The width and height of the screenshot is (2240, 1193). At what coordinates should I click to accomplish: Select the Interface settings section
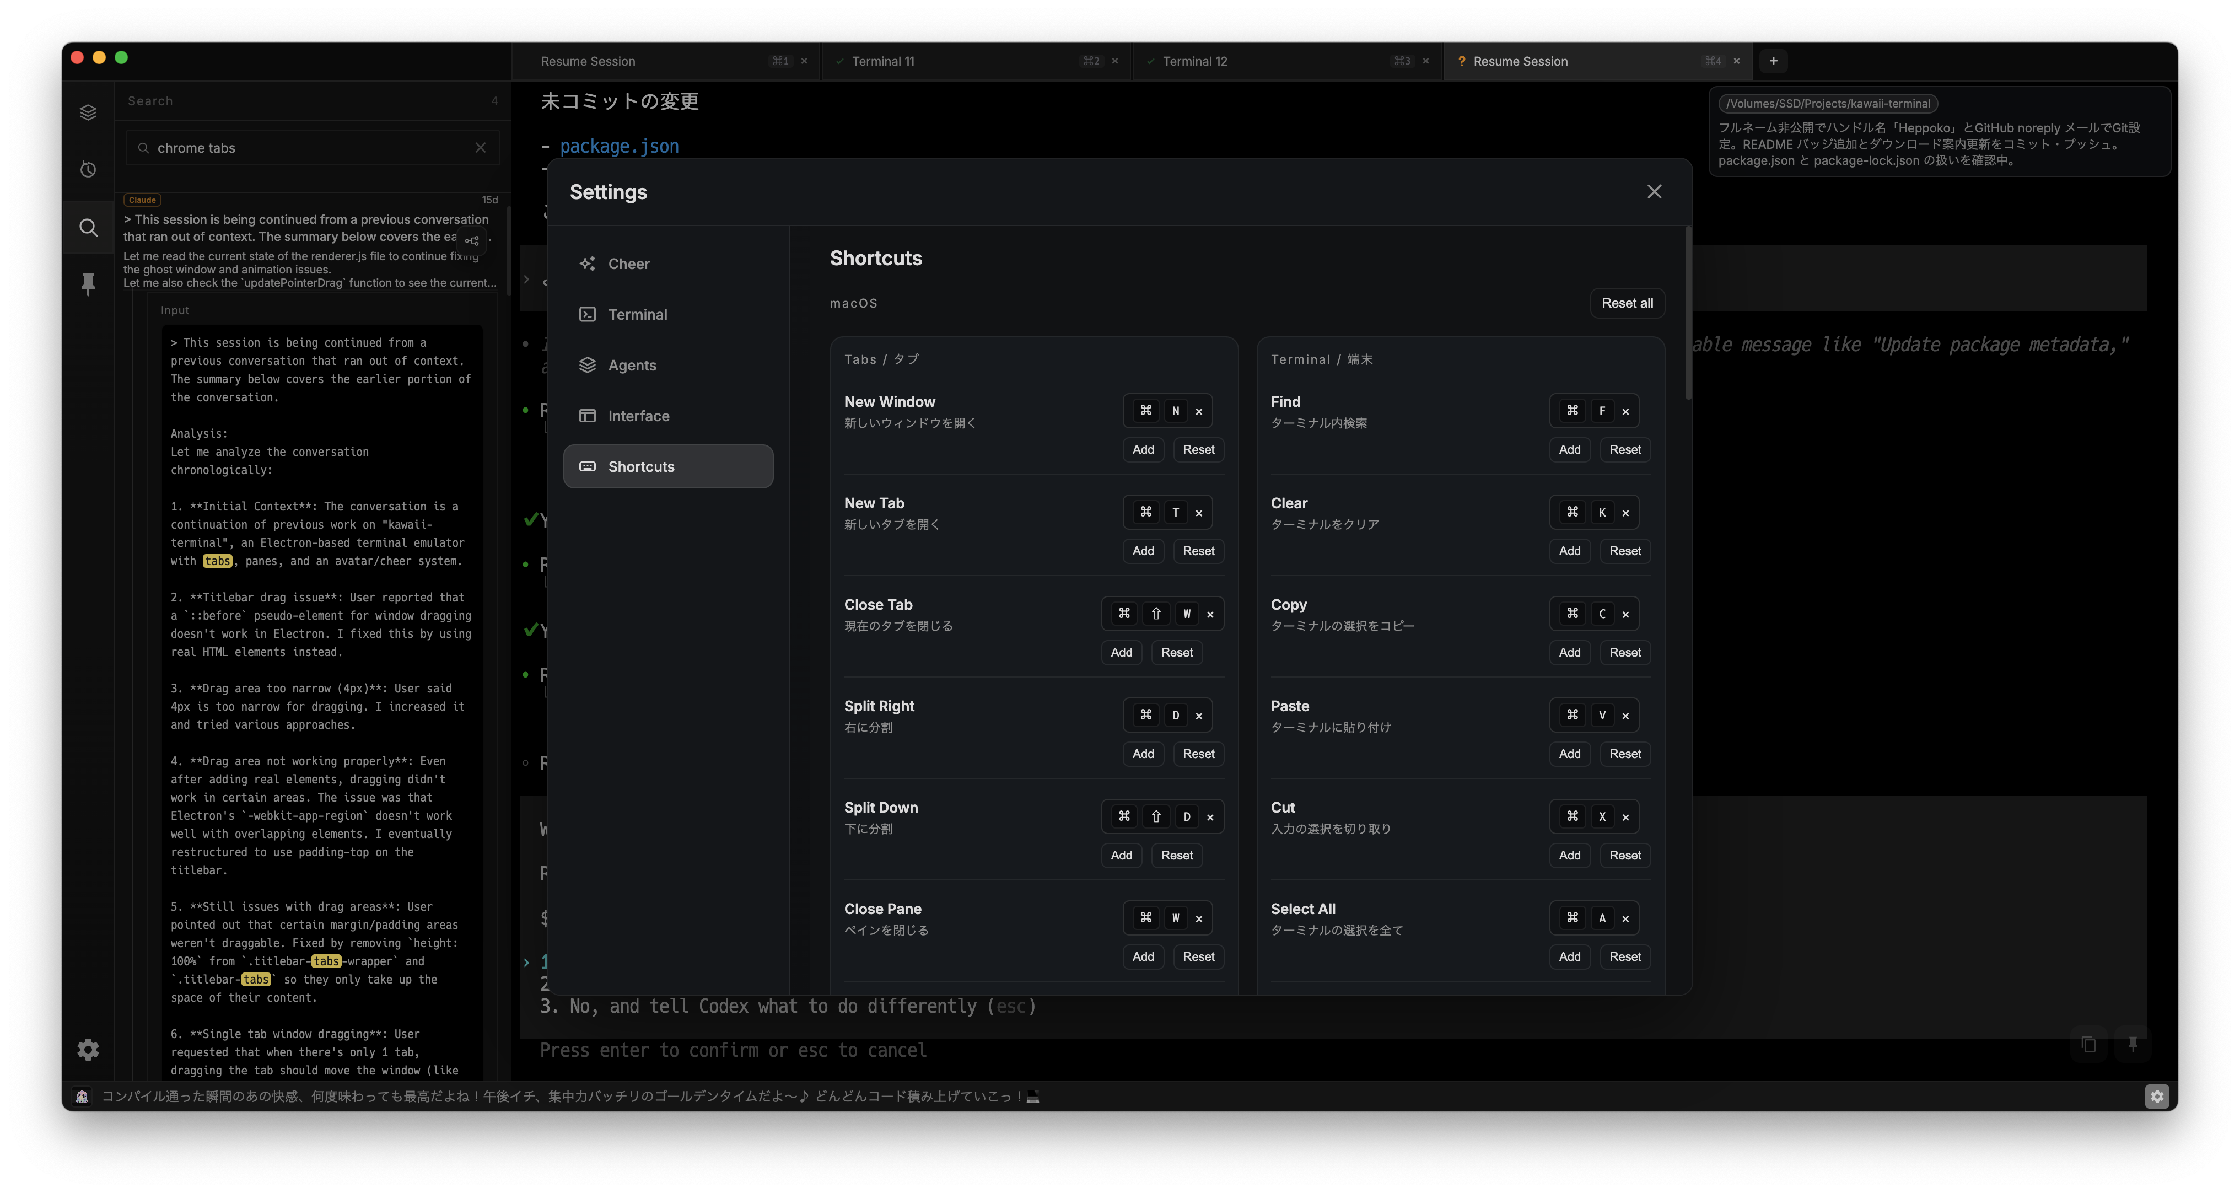coord(638,416)
